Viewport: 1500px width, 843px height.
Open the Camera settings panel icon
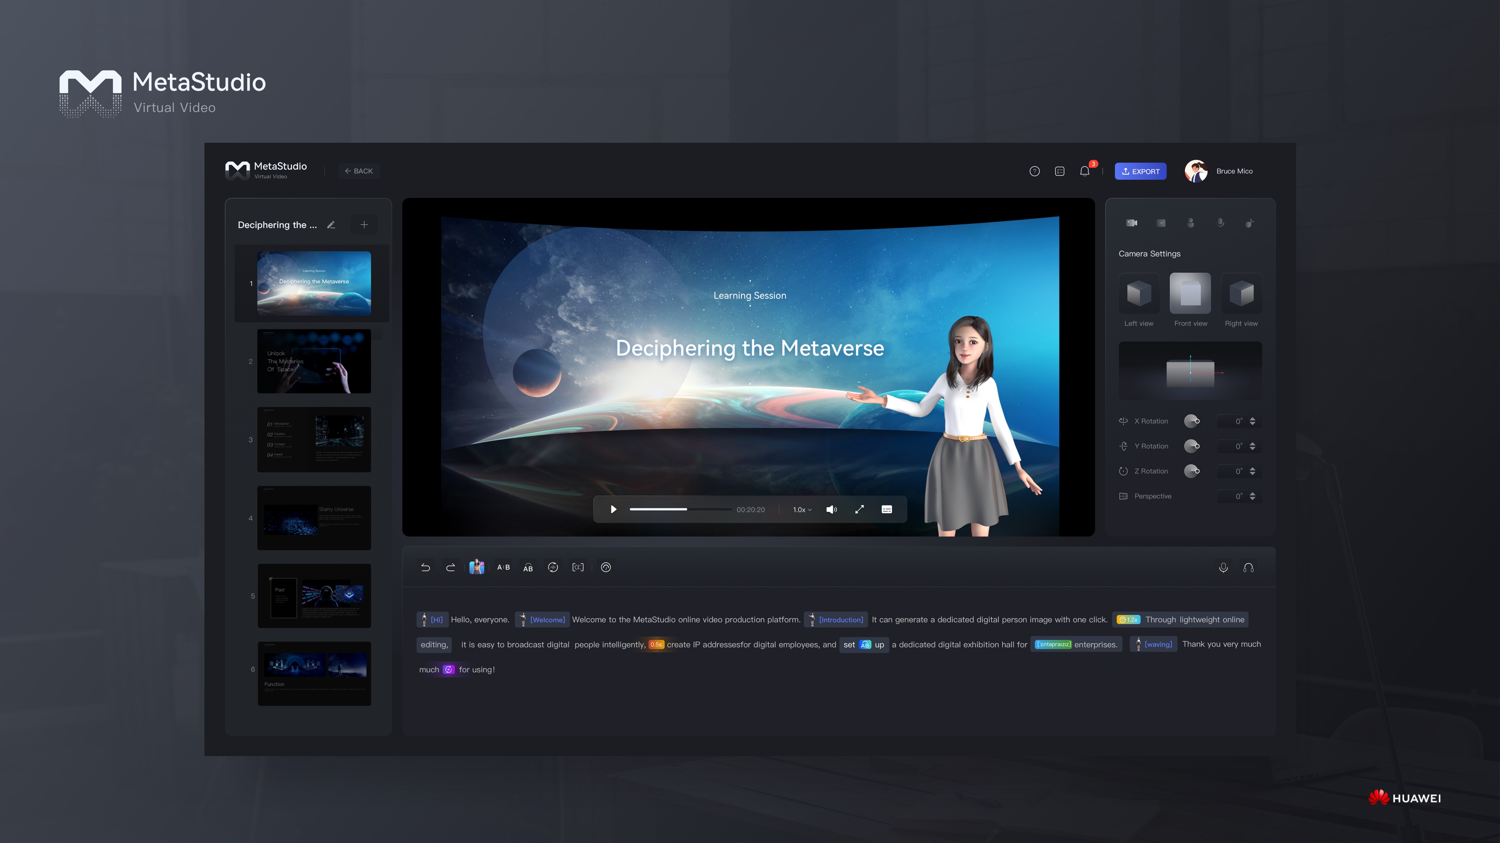pos(1132,223)
